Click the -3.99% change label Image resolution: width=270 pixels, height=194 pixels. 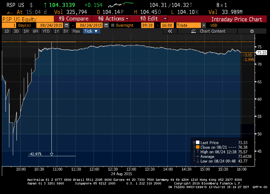(248, 60)
